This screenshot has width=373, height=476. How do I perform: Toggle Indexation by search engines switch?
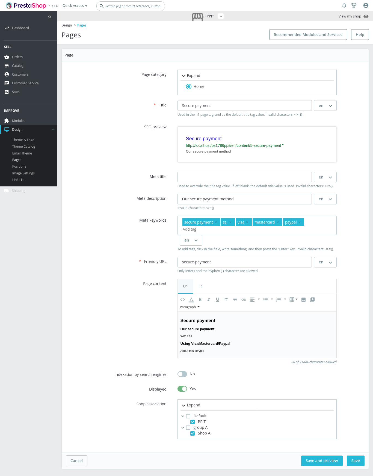182,374
